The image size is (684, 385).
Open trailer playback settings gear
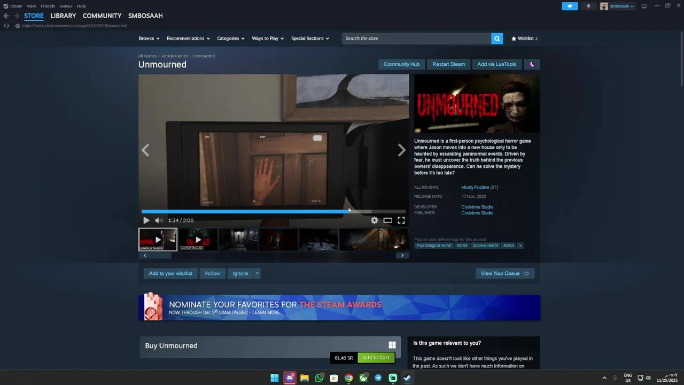pos(375,220)
